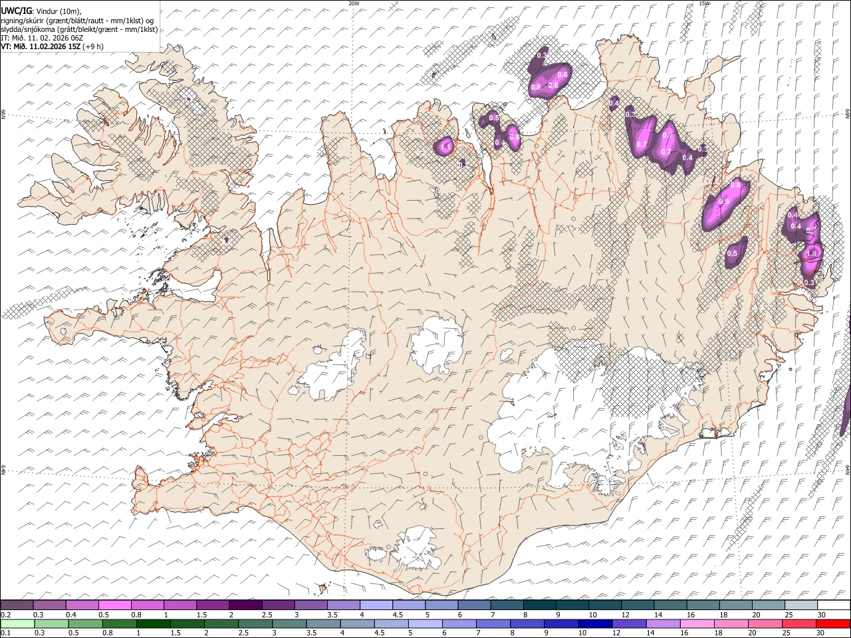Pick the very dark purple 2 swatch, upper legend
The height and width of the screenshot is (638, 851).
[246, 605]
